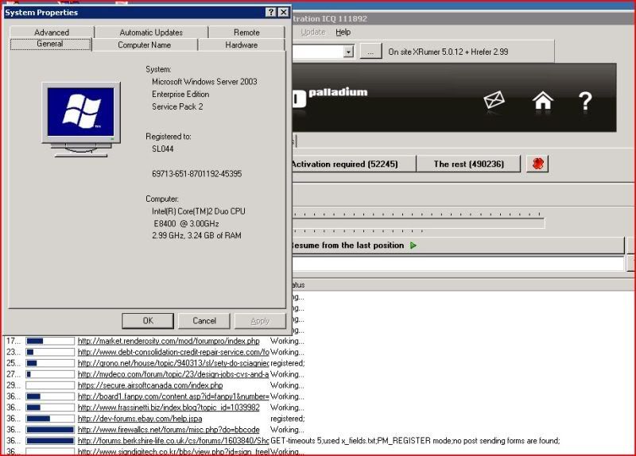
Task: Click 'Microsoft Windows Server 2003' text
Action: coord(204,82)
